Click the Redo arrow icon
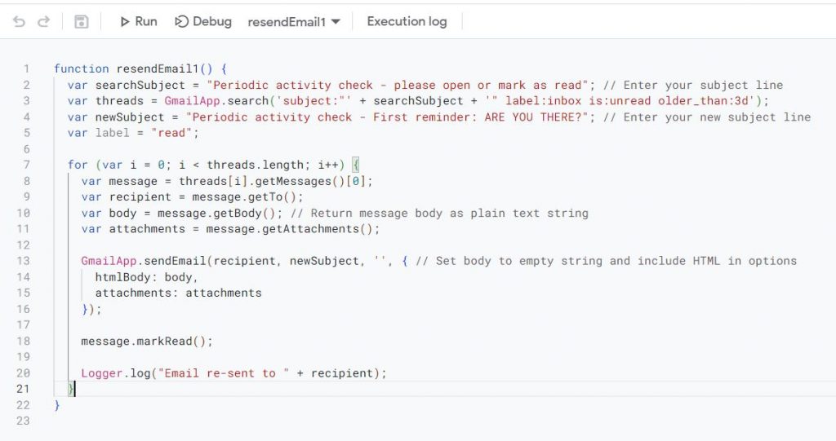Screen dimensions: 836x441 43,22
